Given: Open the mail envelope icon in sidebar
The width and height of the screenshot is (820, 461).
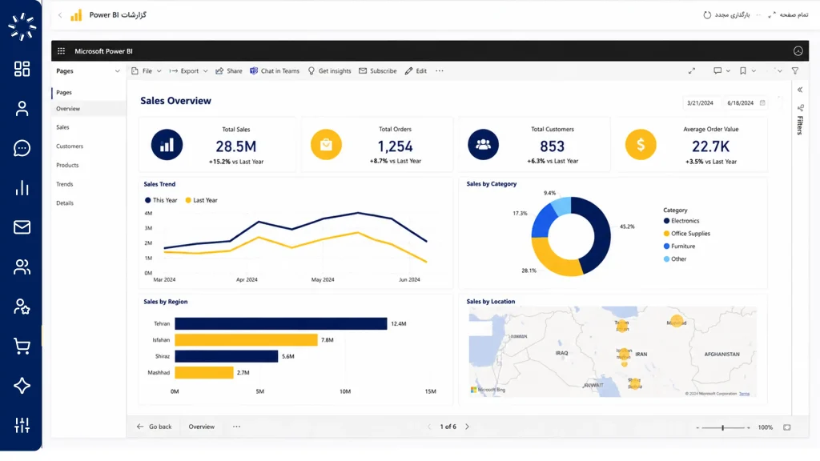Looking at the screenshot, I should (x=22, y=227).
